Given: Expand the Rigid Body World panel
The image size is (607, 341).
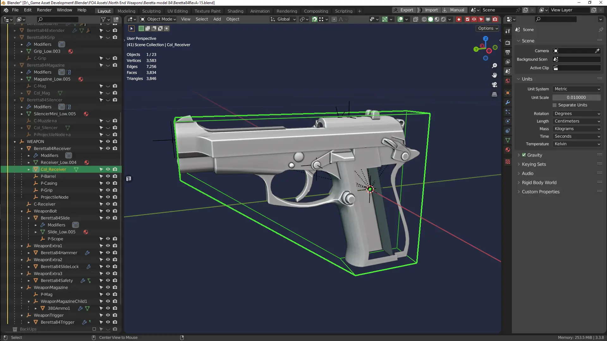Looking at the screenshot, I should [x=539, y=182].
